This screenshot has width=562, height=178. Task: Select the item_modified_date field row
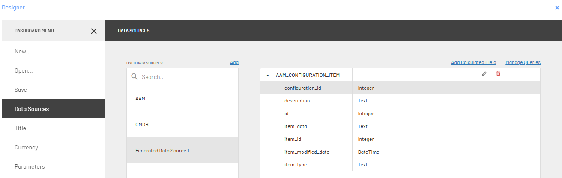pos(400,152)
